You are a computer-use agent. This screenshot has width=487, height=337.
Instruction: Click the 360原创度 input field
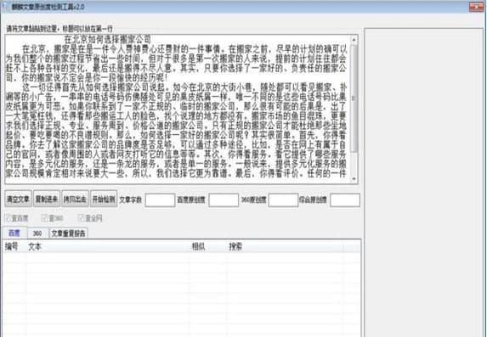(x=284, y=200)
